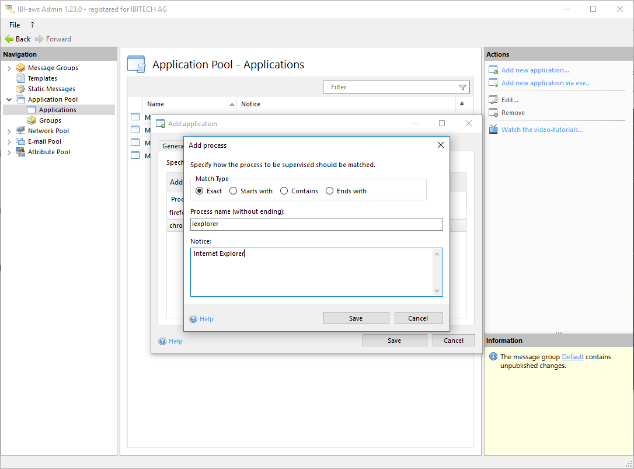Screen dimensions: 634x469
Task: Select the Contains match type
Action: (284, 191)
